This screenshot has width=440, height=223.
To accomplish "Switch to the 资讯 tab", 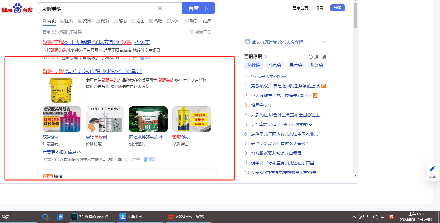I will click(85, 21).
